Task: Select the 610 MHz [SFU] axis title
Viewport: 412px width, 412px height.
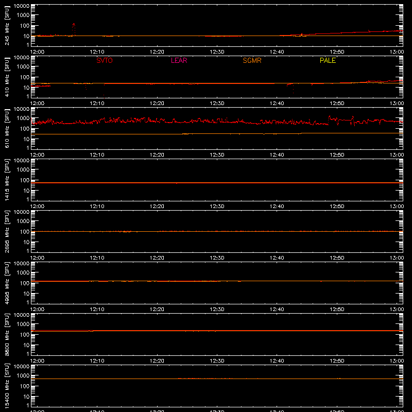Action: [7, 128]
